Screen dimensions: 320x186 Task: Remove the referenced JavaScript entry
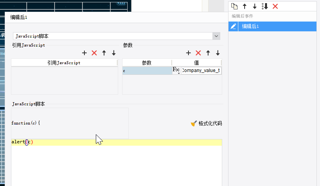[x=94, y=53]
